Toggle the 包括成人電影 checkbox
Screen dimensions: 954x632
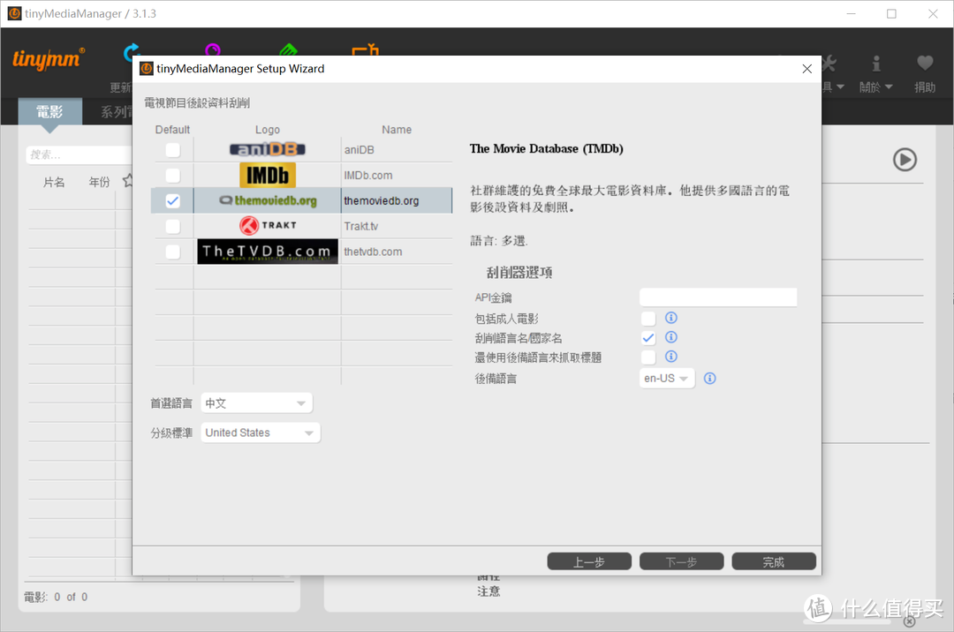(x=648, y=319)
